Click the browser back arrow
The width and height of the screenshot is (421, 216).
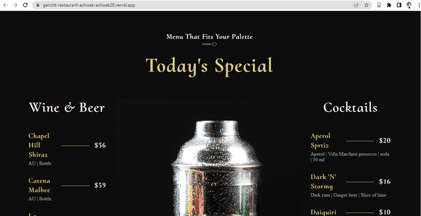5,5
